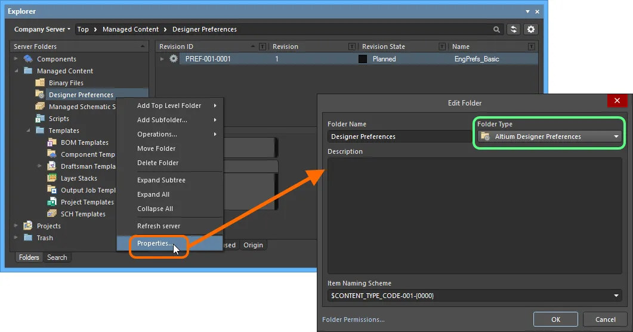The image size is (633, 332).
Task: Click the Project Templates folder icon
Action: (52, 201)
